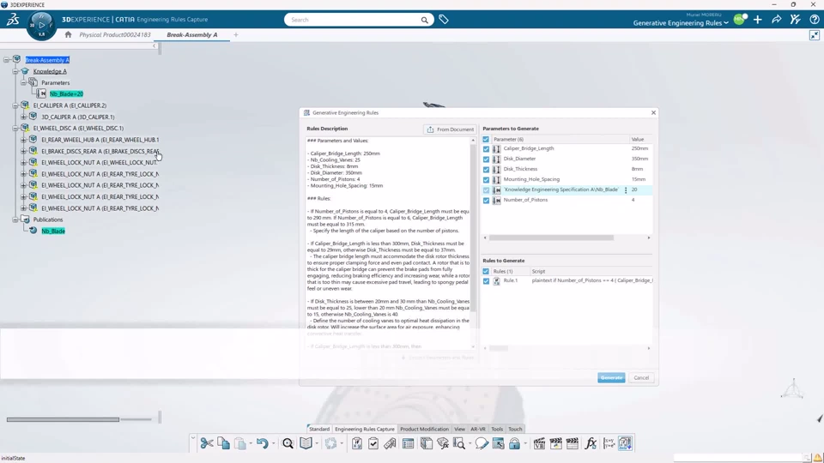Screen dimensions: 824x463
Task: Click the new tab plus button
Action: click(x=236, y=34)
